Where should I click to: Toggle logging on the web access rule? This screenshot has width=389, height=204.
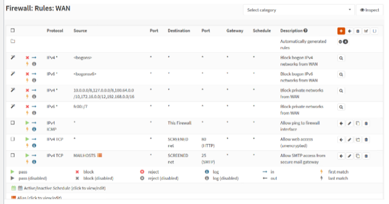point(34,145)
